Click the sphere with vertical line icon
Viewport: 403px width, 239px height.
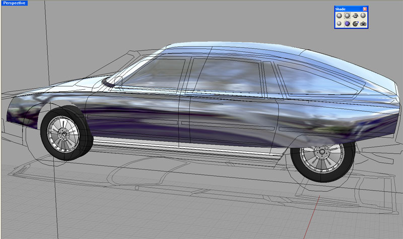[x=363, y=16]
